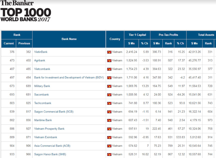
Task: Click the Vietnam flag in Vietnam Prosperity Bank row
Action: click(x=109, y=129)
